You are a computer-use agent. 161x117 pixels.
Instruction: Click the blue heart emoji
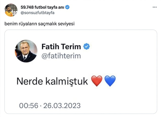[110, 81]
